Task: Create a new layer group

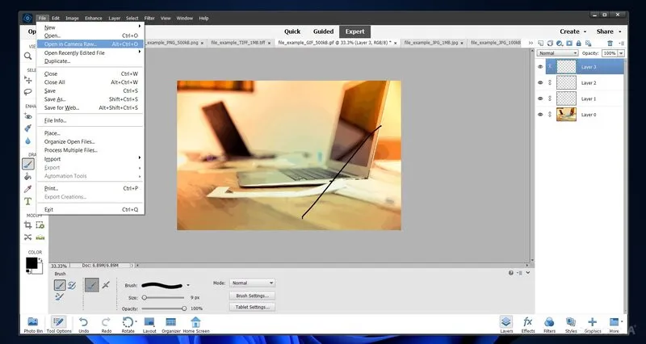Action: coord(550,44)
